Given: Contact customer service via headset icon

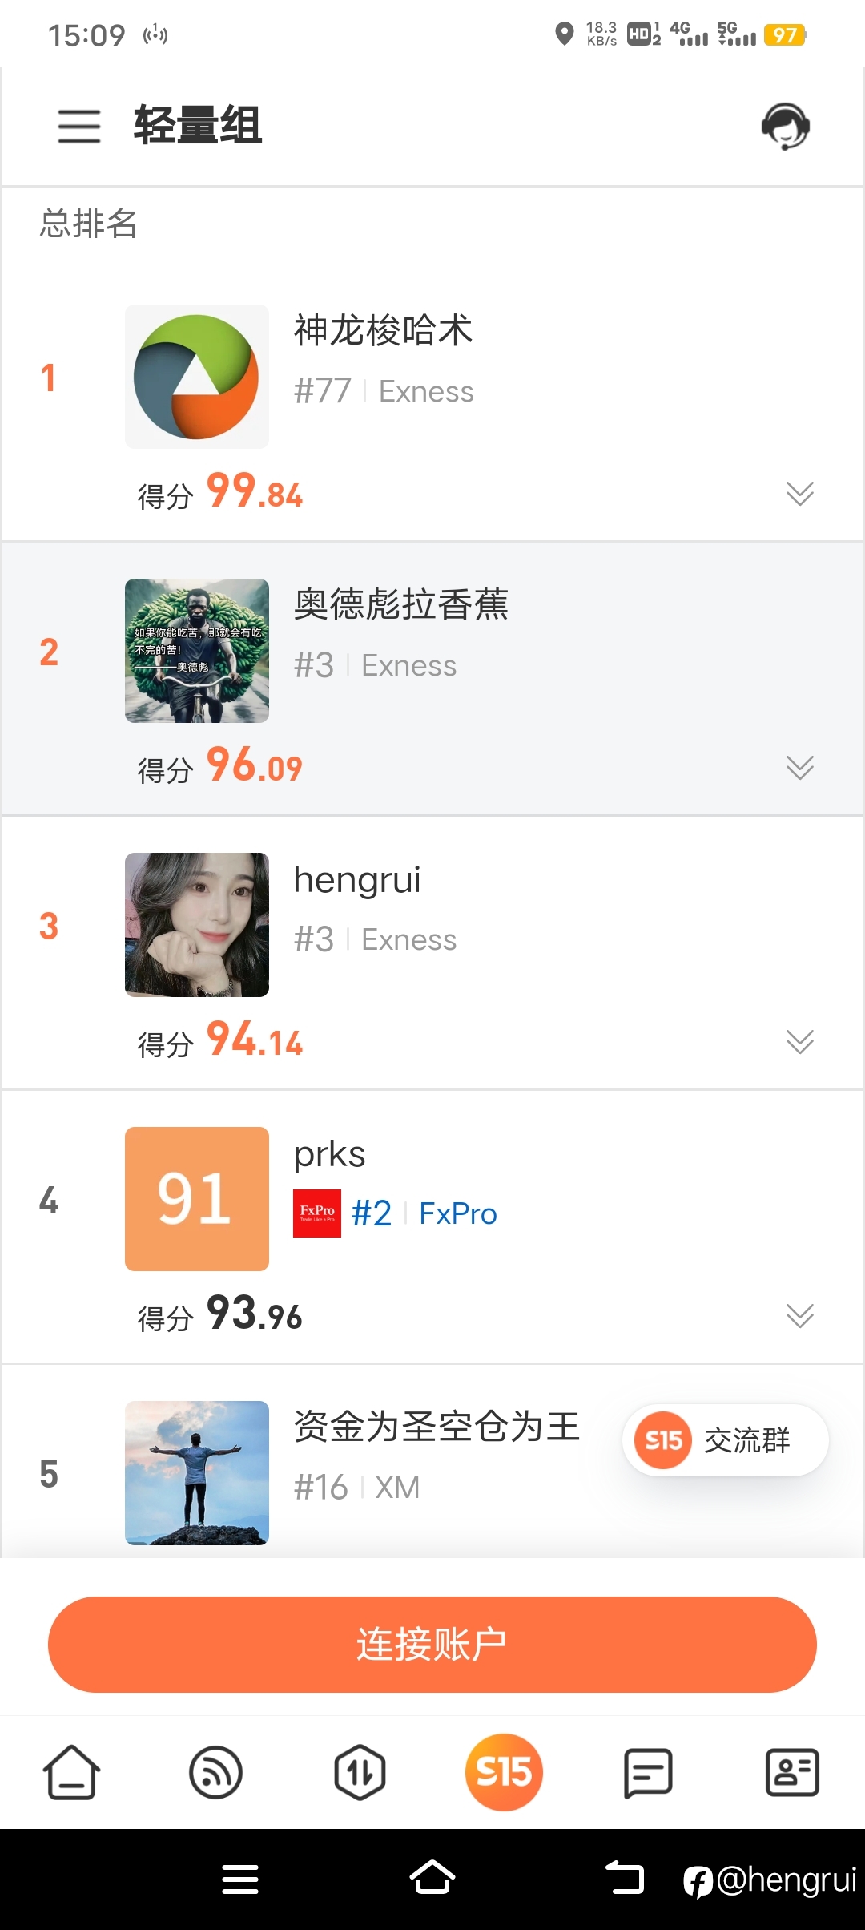Looking at the screenshot, I should click(x=785, y=126).
